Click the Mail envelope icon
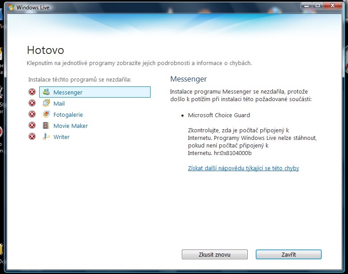Viewport: 348px width, 274px height. pyautogui.click(x=46, y=103)
